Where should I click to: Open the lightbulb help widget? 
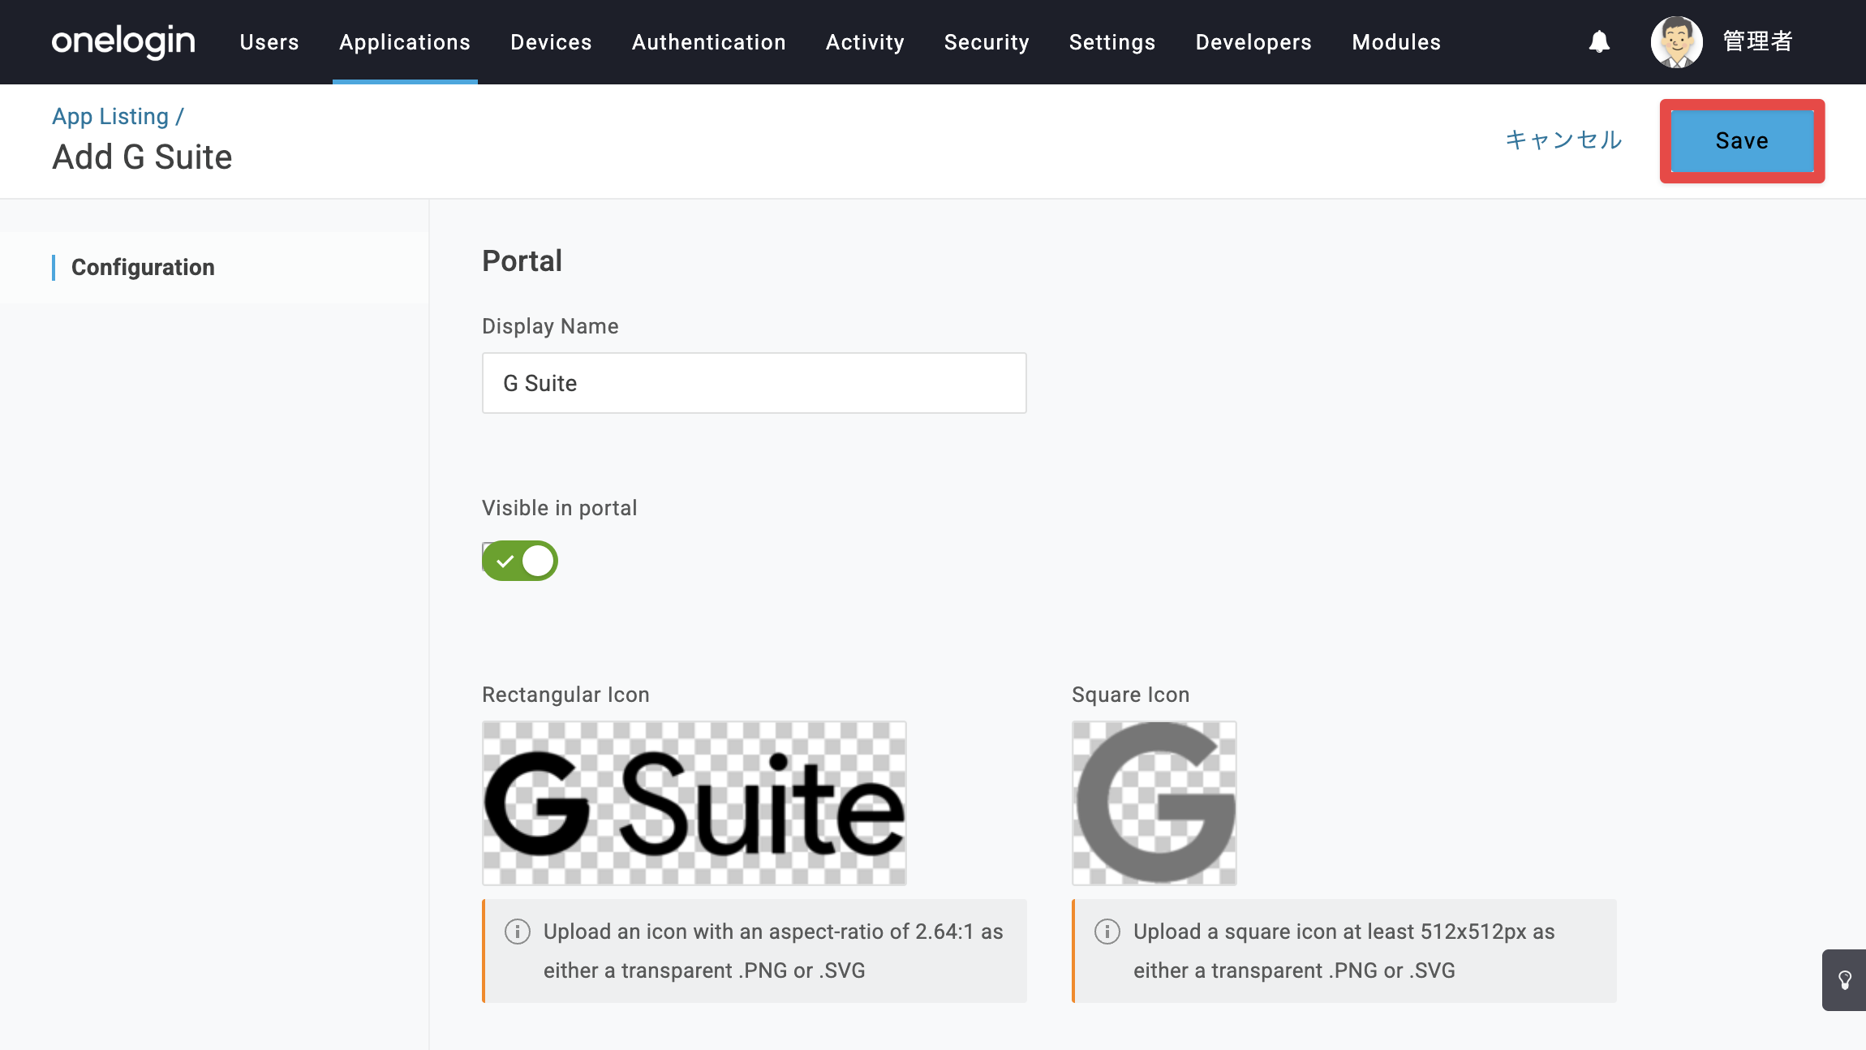click(1844, 980)
